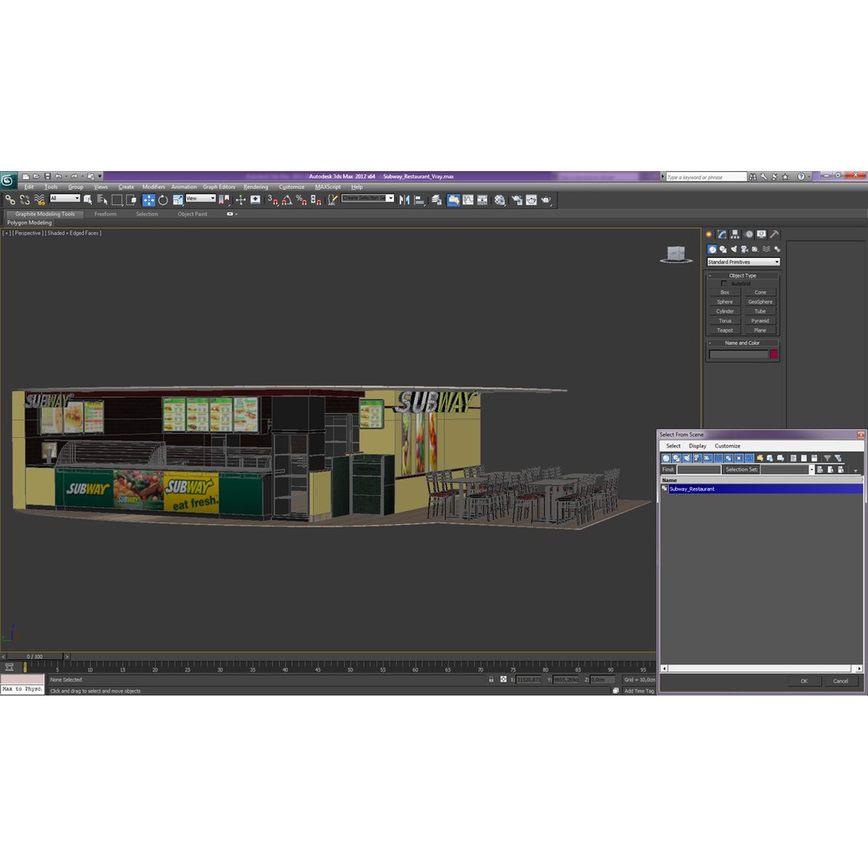Select the Select and Link tool
Viewport: 868px width, 868px height.
(10, 200)
